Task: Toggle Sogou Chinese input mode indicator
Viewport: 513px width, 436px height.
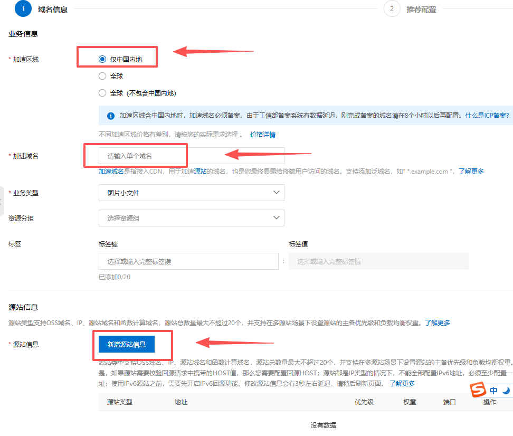Action: pos(493,391)
